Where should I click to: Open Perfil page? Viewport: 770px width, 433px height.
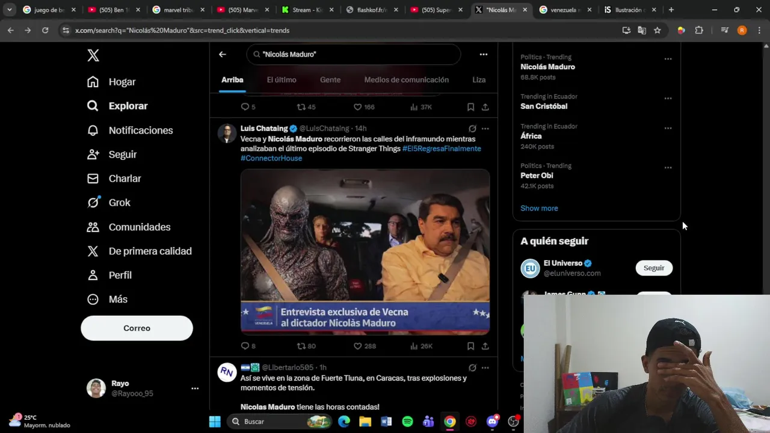tap(109, 275)
